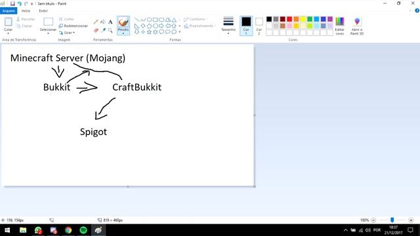Click the zoom out minus button
Screen dimensions: 420x236
[x=373, y=220]
